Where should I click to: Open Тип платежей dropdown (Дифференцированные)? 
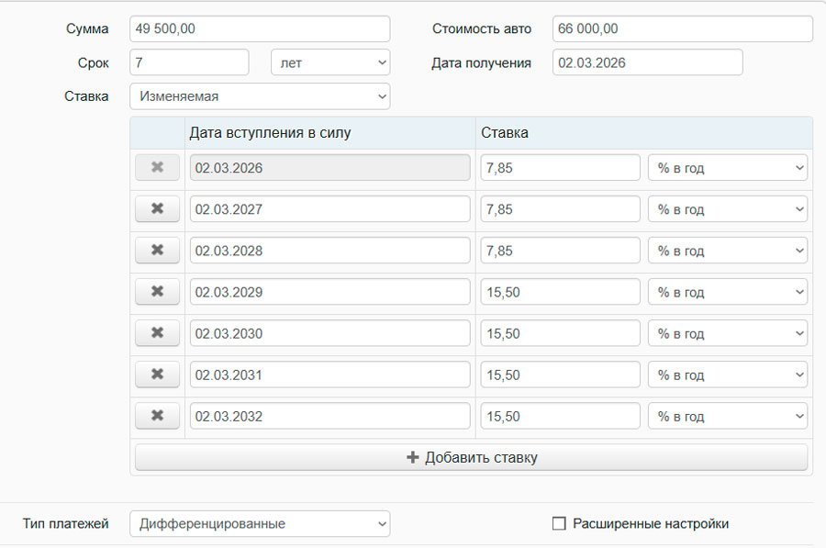point(260,524)
